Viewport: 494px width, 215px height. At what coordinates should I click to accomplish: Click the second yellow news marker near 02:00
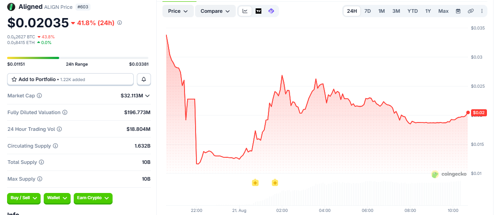[x=275, y=183]
